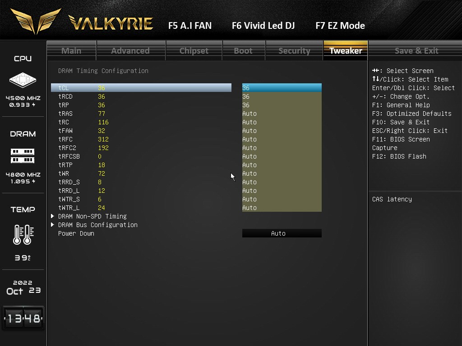The height and width of the screenshot is (346, 462).
Task: Click the tRTP Auto value field
Action: (282, 164)
